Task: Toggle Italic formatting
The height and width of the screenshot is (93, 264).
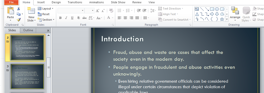Action: (66, 18)
